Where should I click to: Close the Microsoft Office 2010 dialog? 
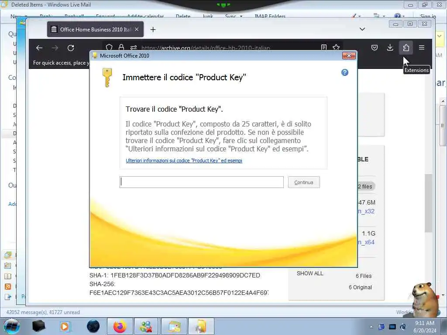(x=349, y=55)
